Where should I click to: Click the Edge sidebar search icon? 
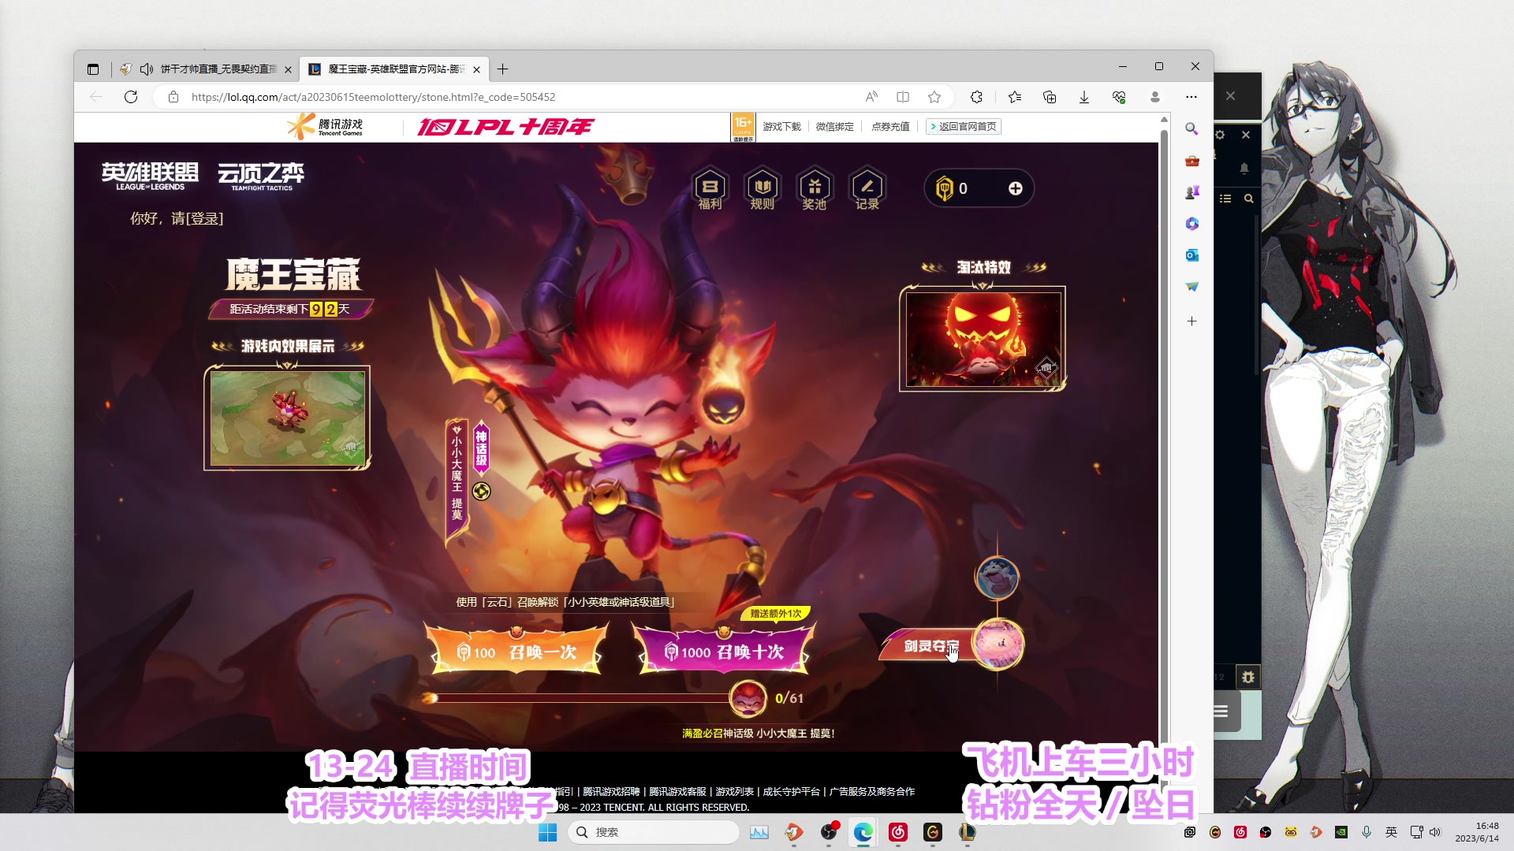[1191, 128]
